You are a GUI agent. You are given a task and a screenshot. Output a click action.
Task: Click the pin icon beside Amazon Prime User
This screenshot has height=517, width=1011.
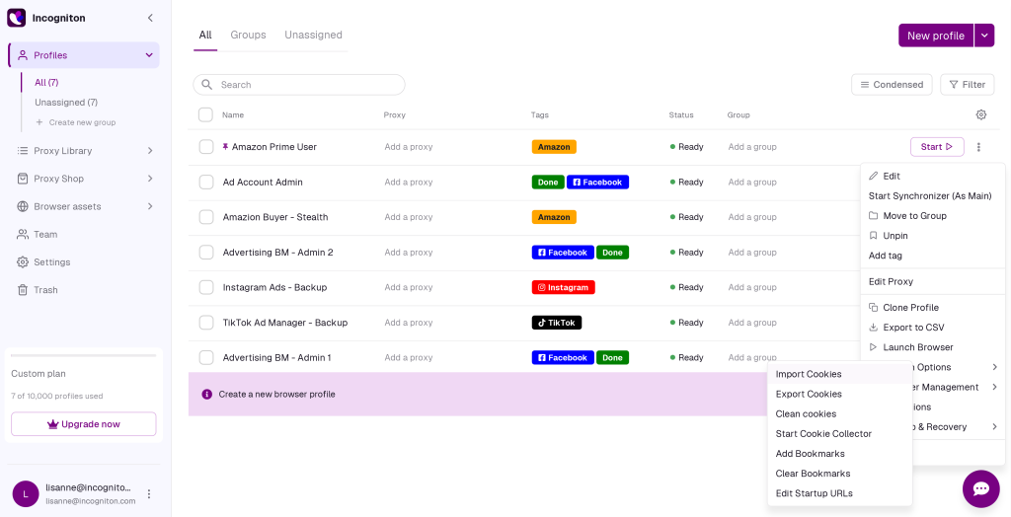tap(226, 147)
